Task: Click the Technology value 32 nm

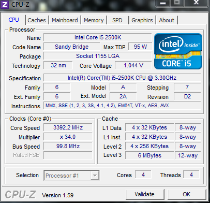Action: click(58, 65)
